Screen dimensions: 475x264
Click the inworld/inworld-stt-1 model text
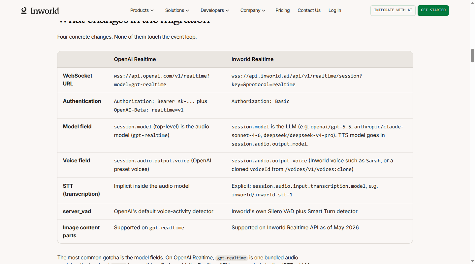coord(262,195)
